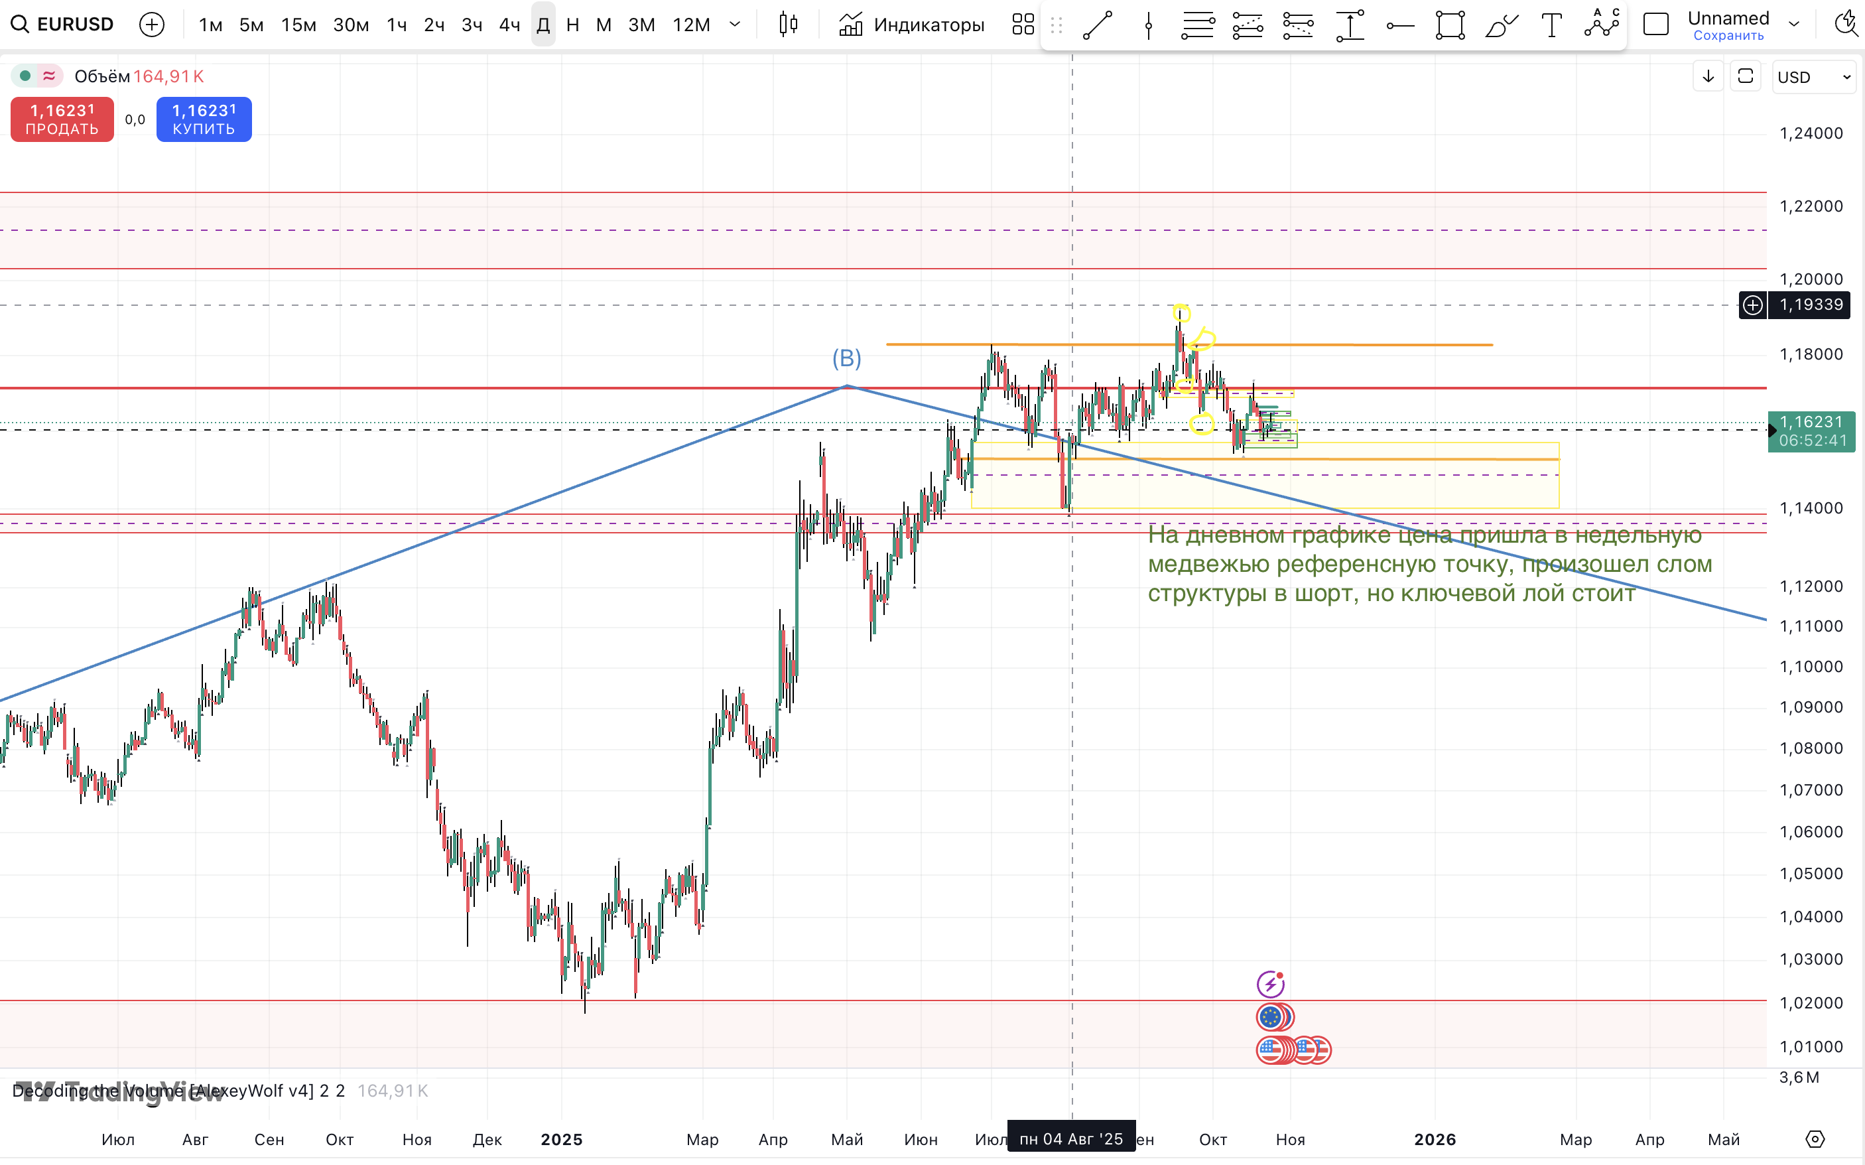The image size is (1865, 1165).
Task: Toggle the green dot volume visibility indicator
Action: pos(25,76)
